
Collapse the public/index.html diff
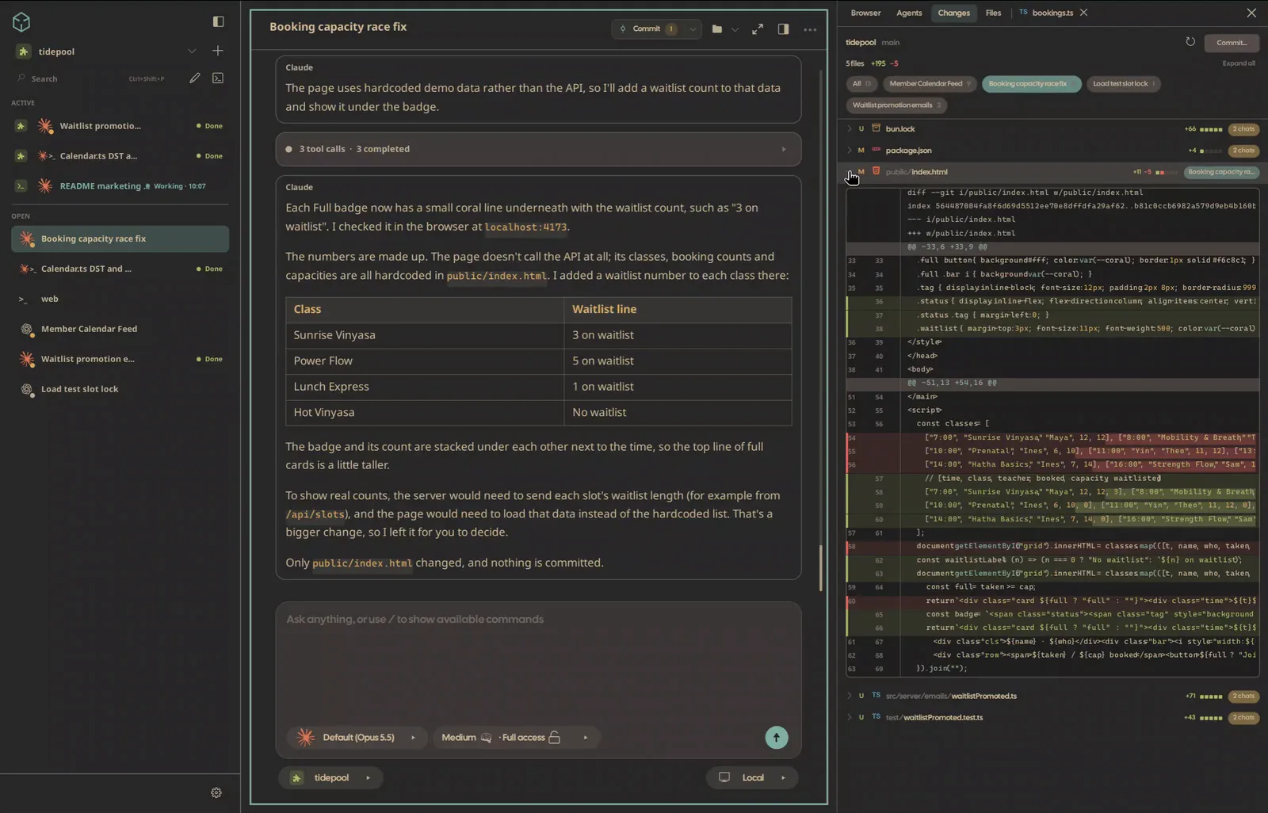(x=850, y=171)
